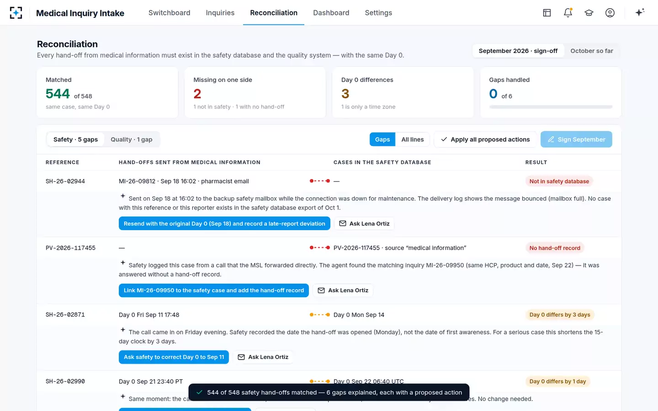Click the Result column header
Screen dimensions: 658x411
point(536,163)
